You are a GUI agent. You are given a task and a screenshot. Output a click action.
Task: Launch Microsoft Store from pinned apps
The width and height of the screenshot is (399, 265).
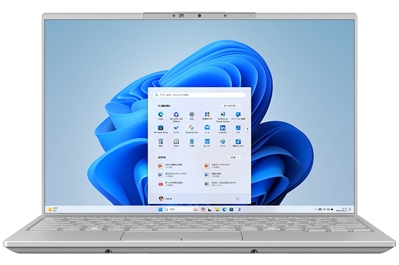click(161, 128)
